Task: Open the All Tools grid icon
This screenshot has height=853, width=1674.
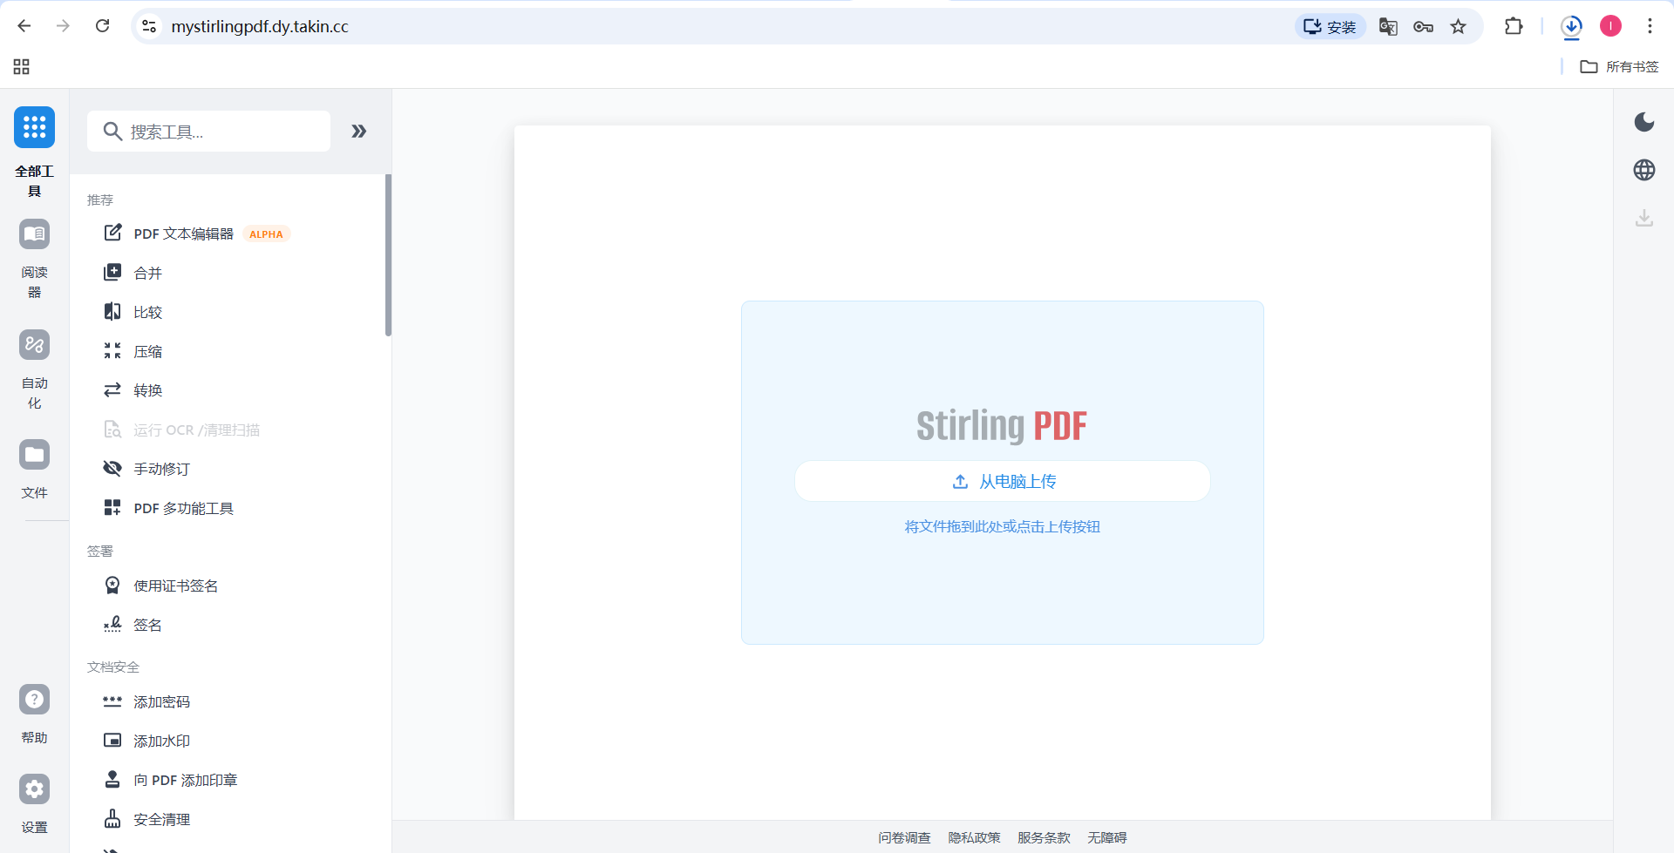Action: tap(34, 127)
